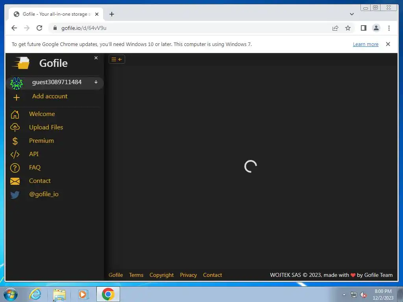Show hidden system tray icons arrow

[344, 295]
